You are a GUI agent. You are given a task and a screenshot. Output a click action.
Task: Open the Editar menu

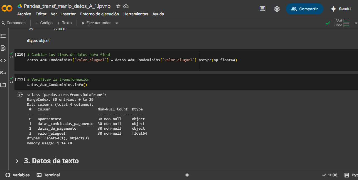(41, 14)
